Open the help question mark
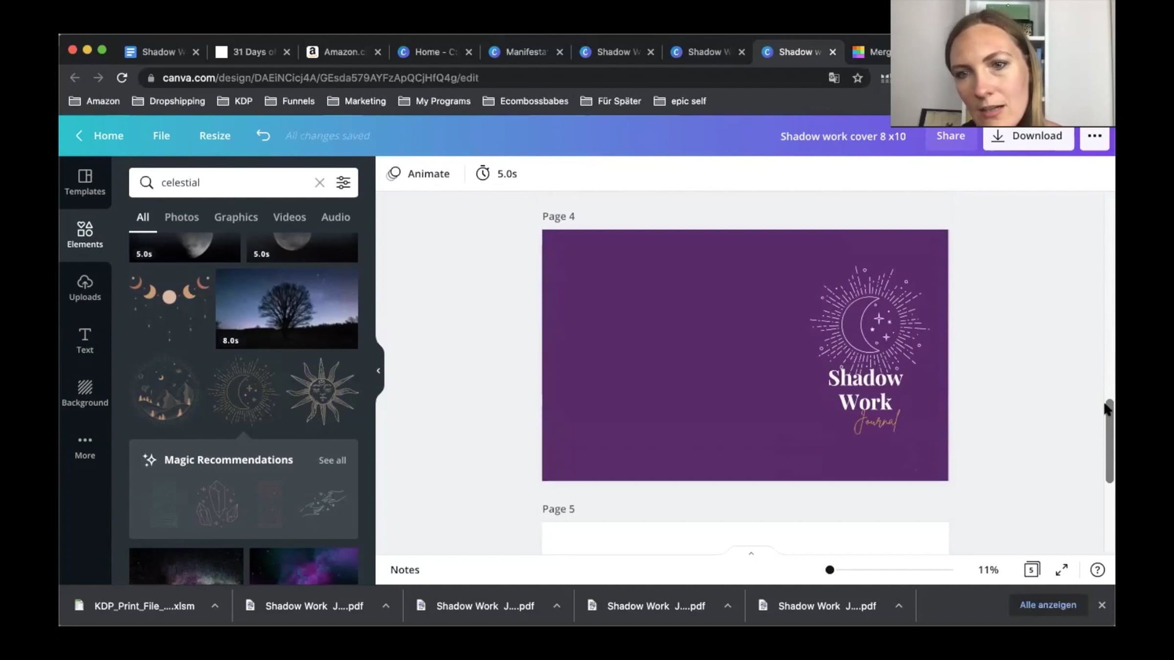1174x660 pixels. tap(1097, 570)
